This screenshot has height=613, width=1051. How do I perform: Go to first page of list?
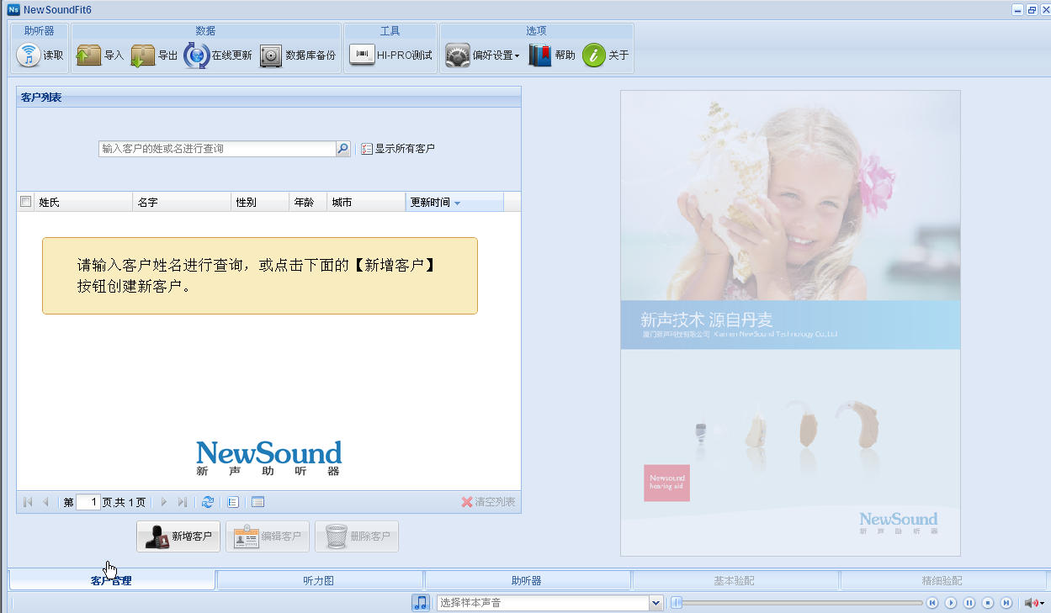pos(28,502)
